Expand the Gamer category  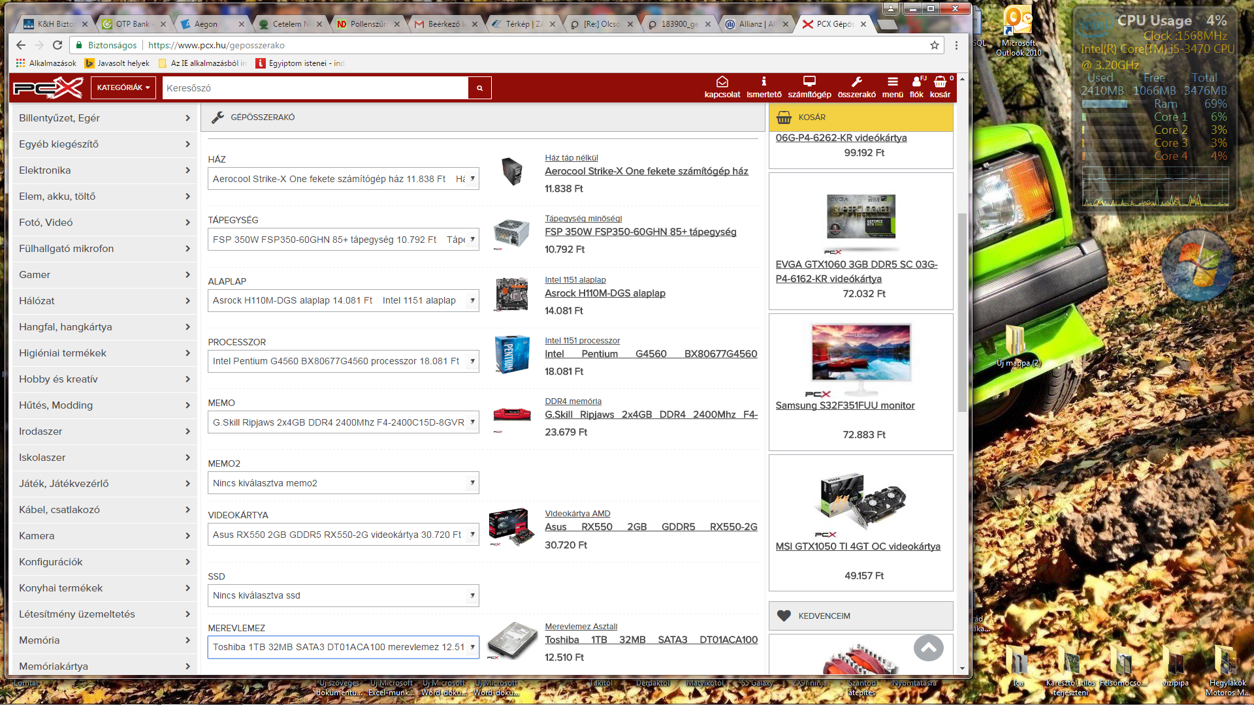(104, 275)
